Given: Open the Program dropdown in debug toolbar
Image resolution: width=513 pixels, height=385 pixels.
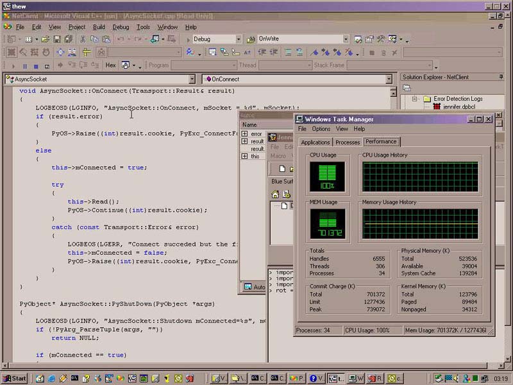Looking at the screenshot, I should click(233, 65).
